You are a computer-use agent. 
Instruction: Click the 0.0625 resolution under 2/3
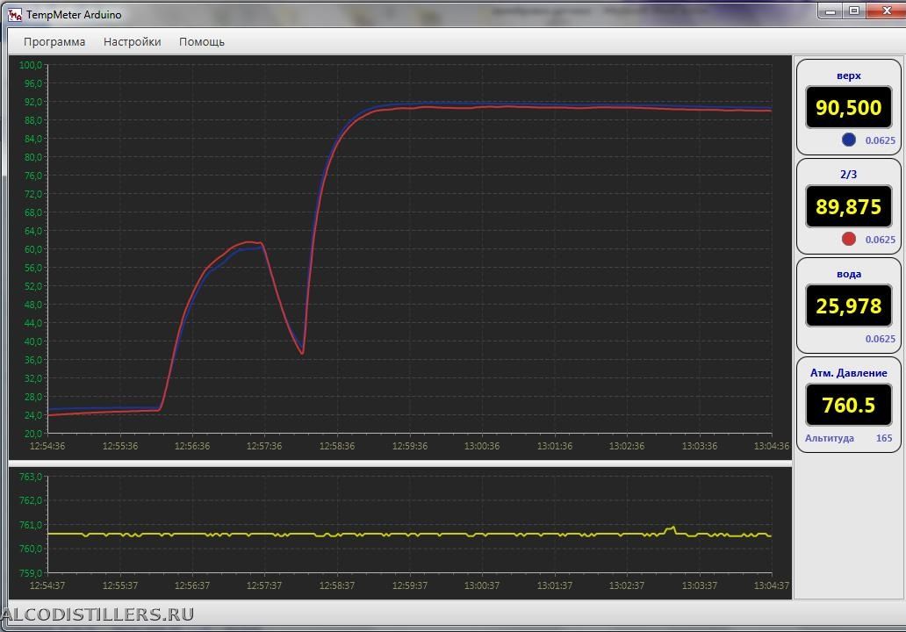[x=880, y=240]
